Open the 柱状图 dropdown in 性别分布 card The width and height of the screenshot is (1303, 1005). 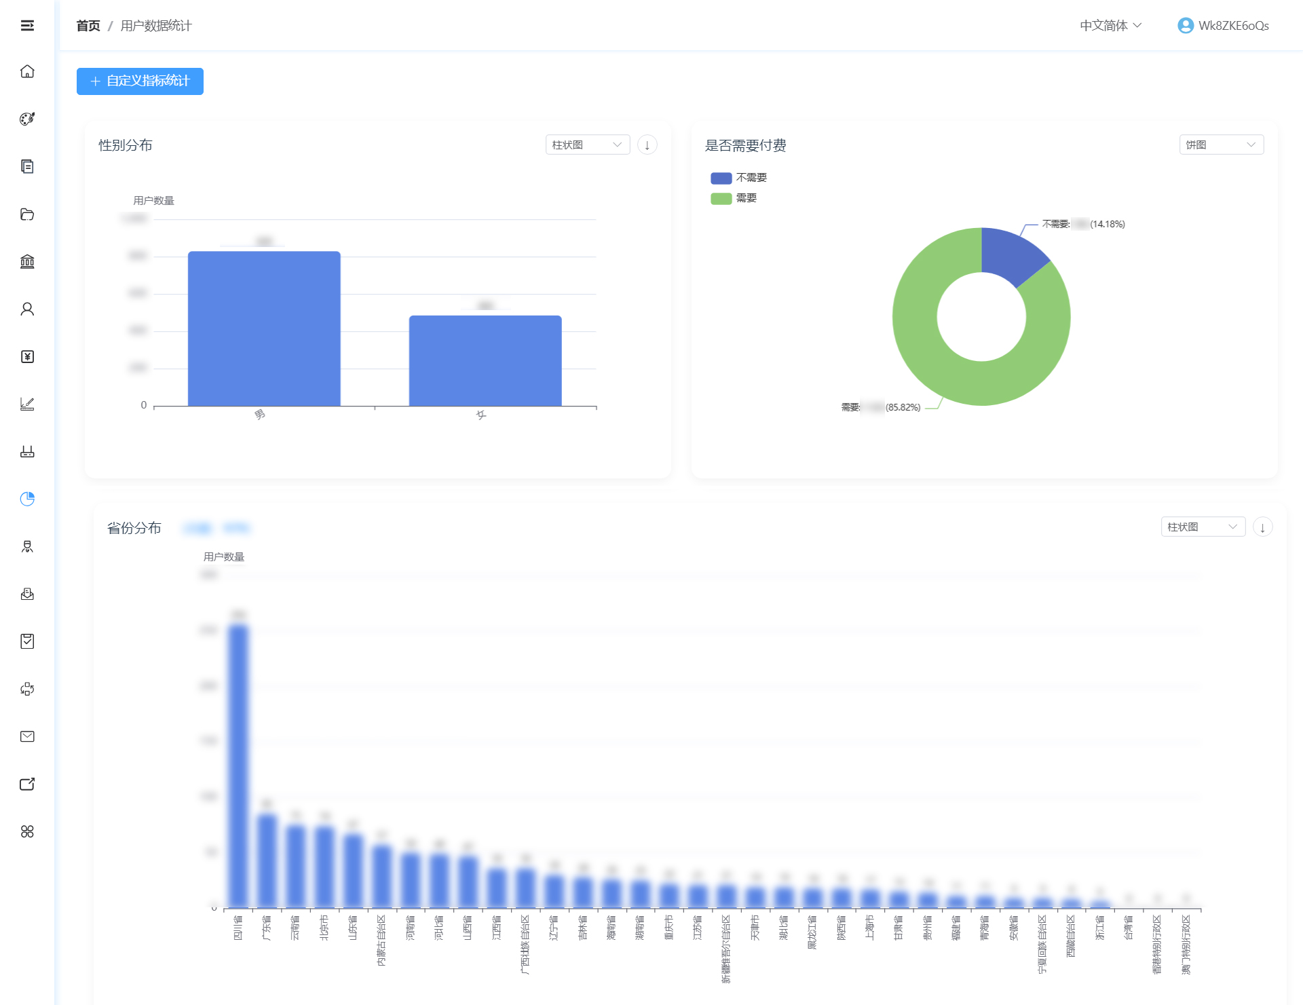[x=588, y=145]
